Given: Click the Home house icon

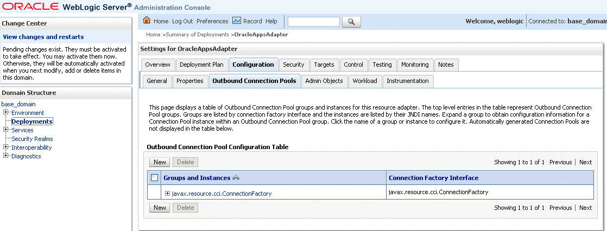Looking at the screenshot, I should [147, 21].
